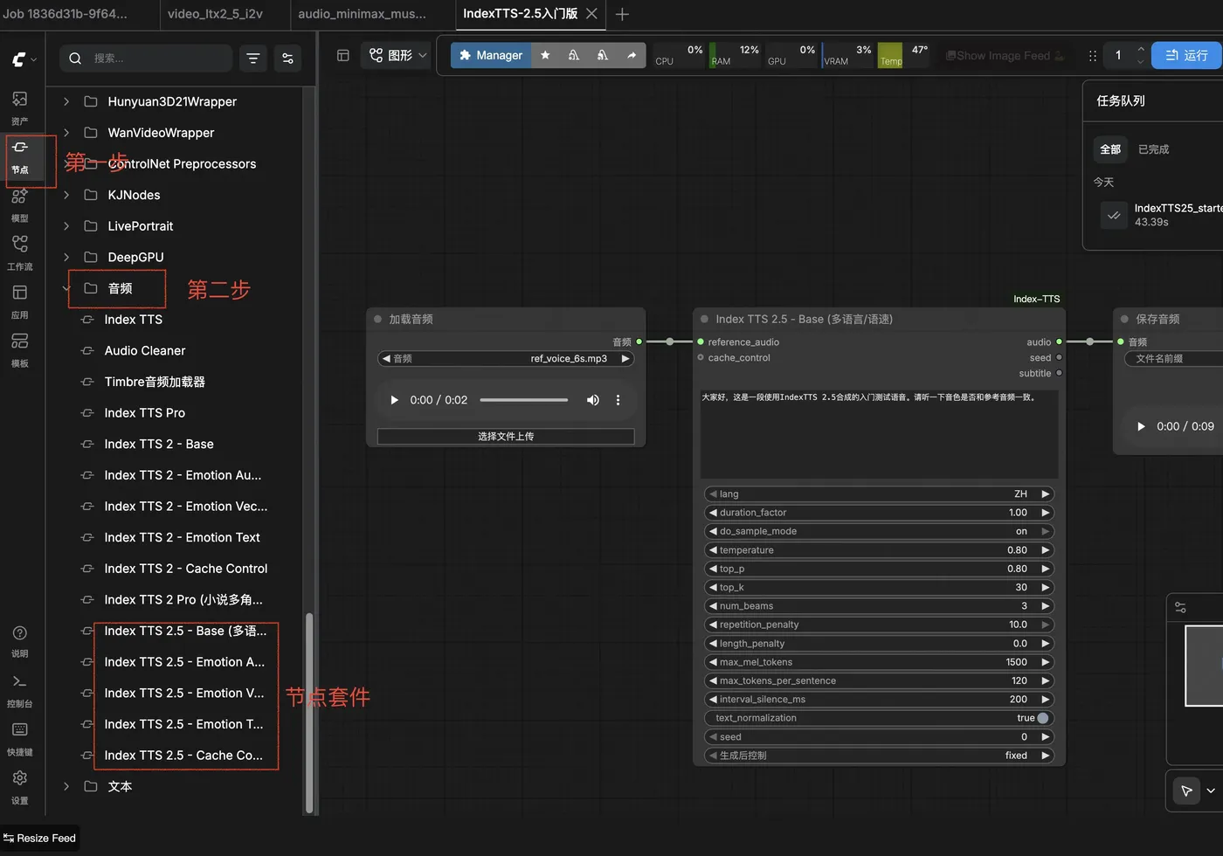This screenshot has width=1223, height=856.
Task: Expand the LivePortrait folder
Action: coord(66,226)
